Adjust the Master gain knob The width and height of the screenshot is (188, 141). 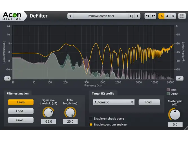pyautogui.click(x=175, y=114)
